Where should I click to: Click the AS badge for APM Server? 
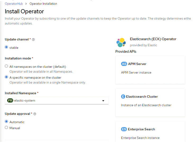(x=124, y=64)
